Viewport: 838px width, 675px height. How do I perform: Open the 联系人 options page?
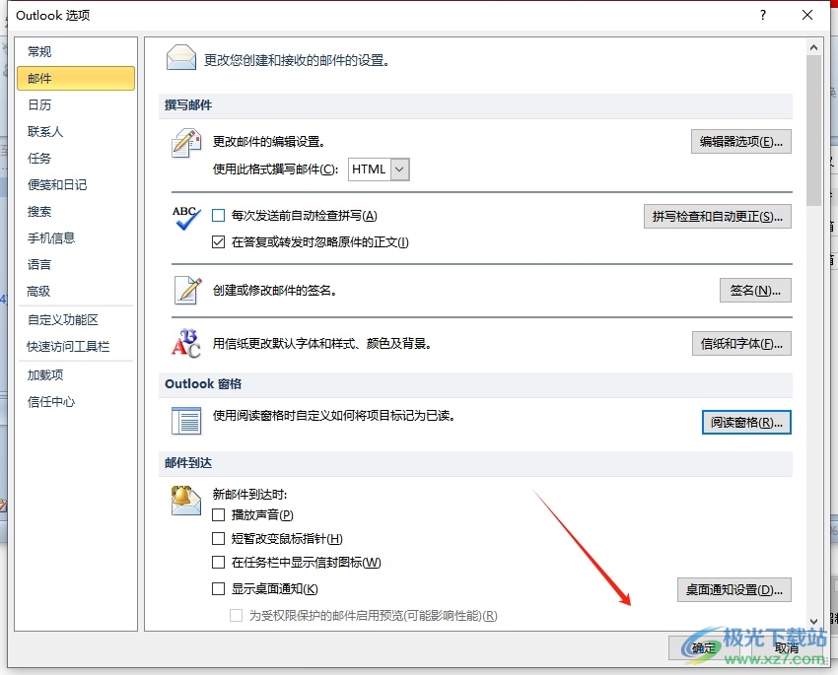[x=76, y=131]
